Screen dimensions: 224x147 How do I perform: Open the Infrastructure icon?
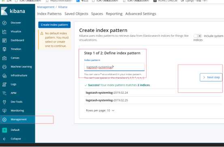[x=4, y=76]
